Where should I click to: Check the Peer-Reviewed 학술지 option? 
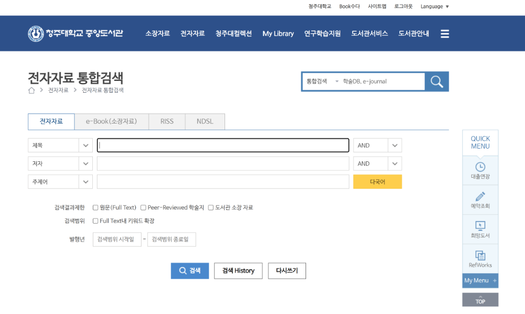144,207
